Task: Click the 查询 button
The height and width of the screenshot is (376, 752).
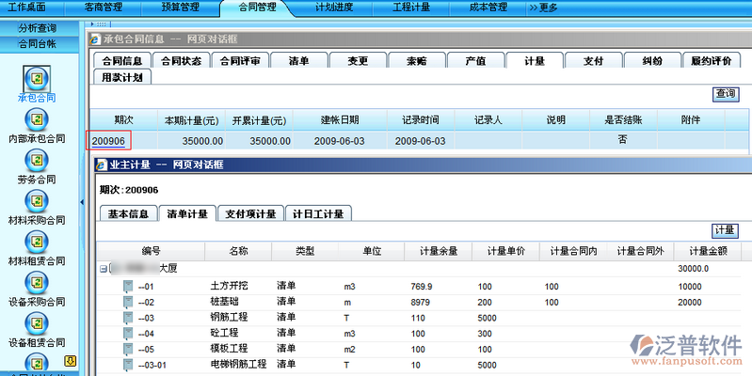Action: tap(726, 94)
